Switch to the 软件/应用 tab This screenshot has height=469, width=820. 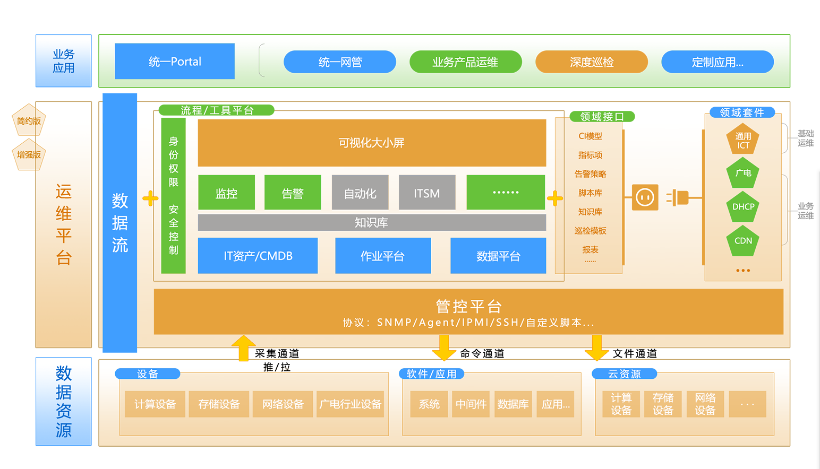(x=431, y=374)
